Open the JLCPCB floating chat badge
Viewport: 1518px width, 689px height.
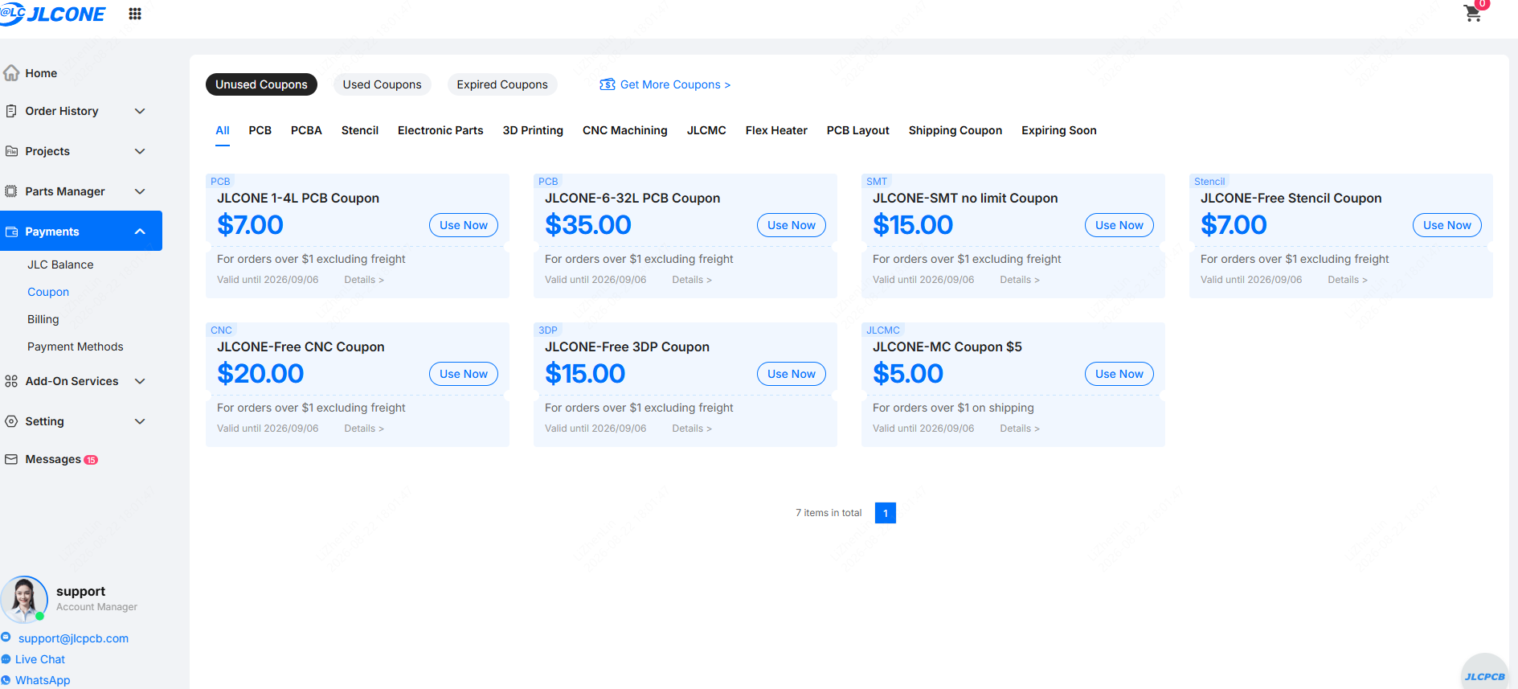(x=1484, y=672)
